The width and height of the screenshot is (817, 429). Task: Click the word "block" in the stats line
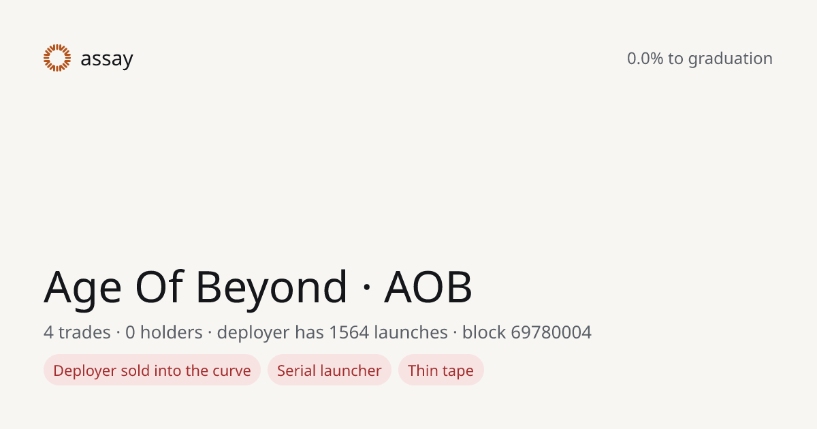(484, 332)
